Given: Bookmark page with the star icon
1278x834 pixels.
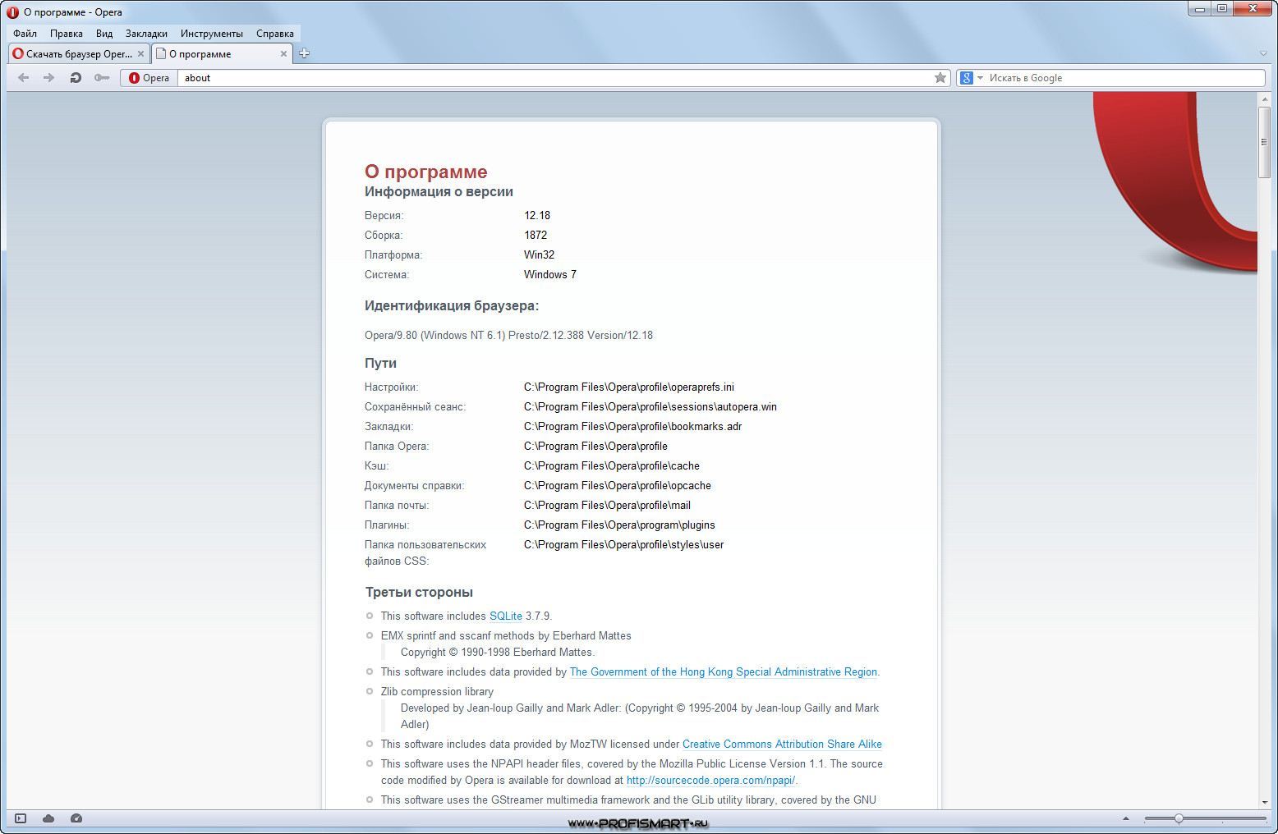Looking at the screenshot, I should [940, 78].
